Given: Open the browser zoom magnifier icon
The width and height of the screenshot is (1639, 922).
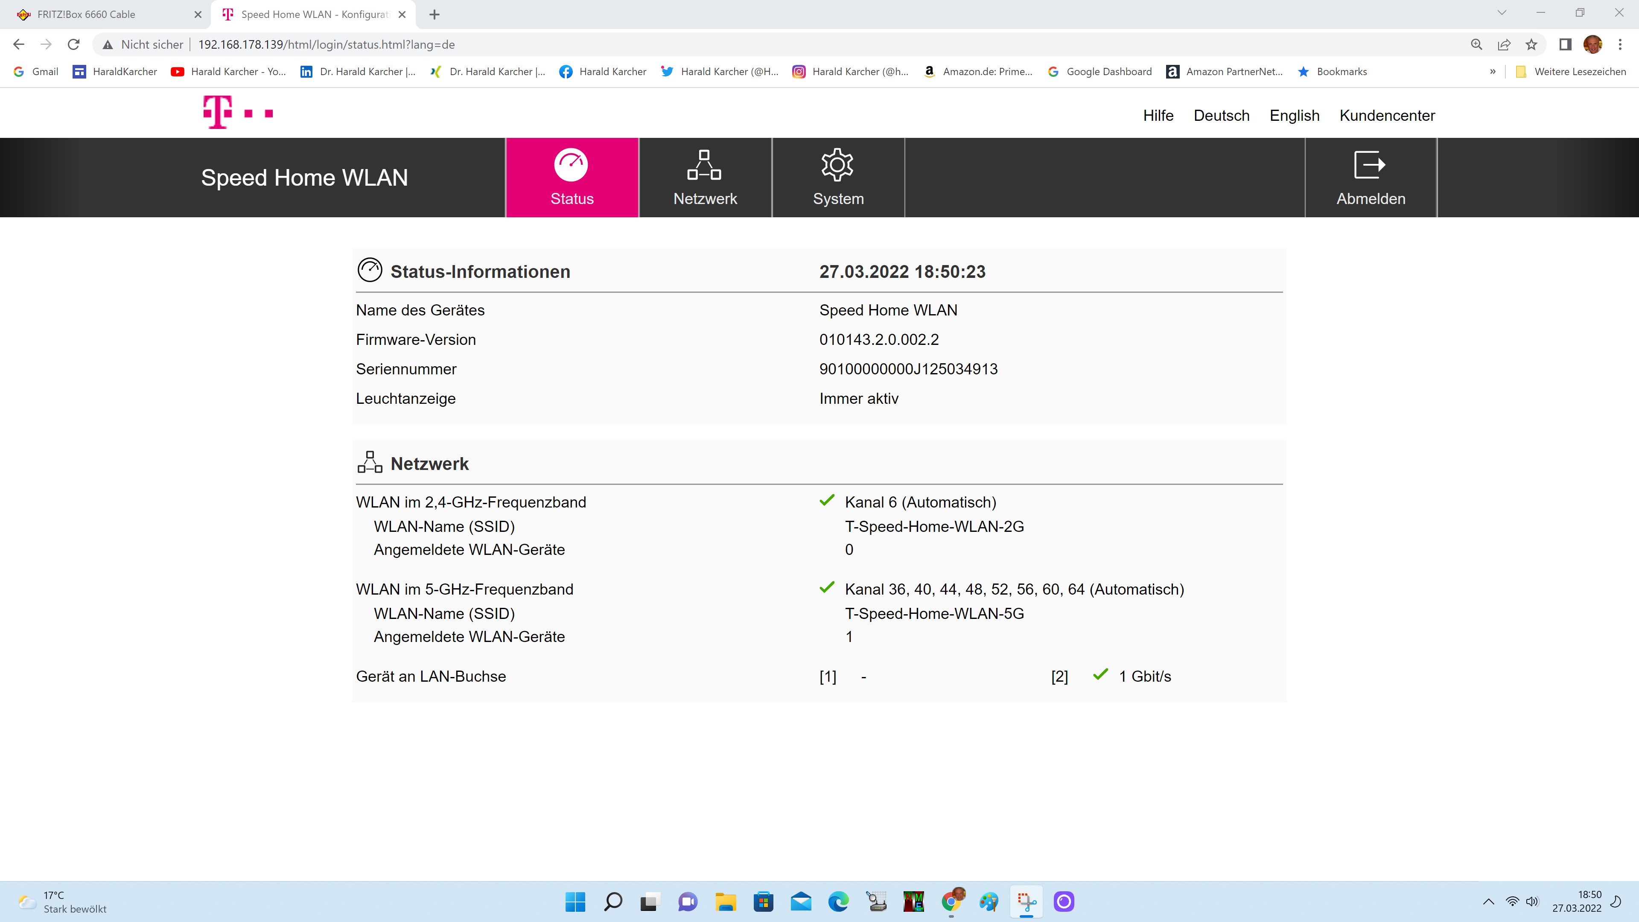Looking at the screenshot, I should tap(1477, 44).
